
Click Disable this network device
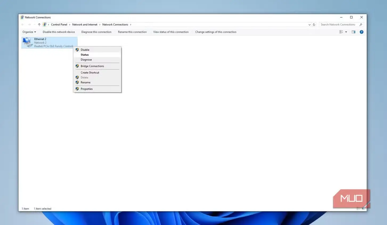(x=59, y=32)
